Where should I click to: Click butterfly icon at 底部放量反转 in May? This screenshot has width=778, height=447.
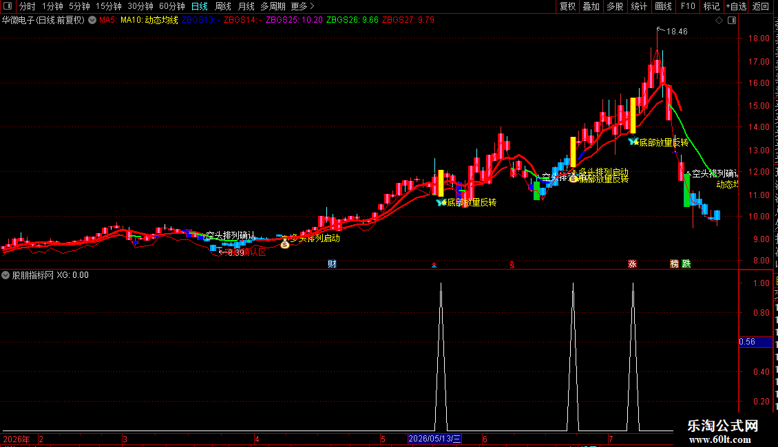click(441, 202)
